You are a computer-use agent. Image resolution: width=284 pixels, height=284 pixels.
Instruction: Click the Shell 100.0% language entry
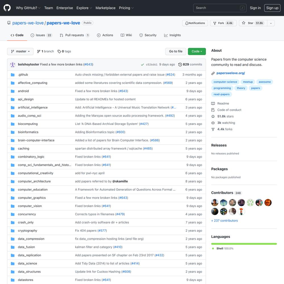(223, 248)
